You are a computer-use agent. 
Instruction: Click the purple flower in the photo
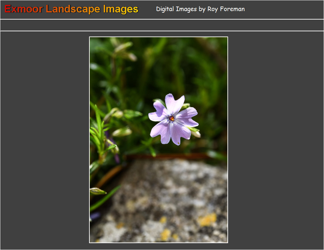click(173, 119)
